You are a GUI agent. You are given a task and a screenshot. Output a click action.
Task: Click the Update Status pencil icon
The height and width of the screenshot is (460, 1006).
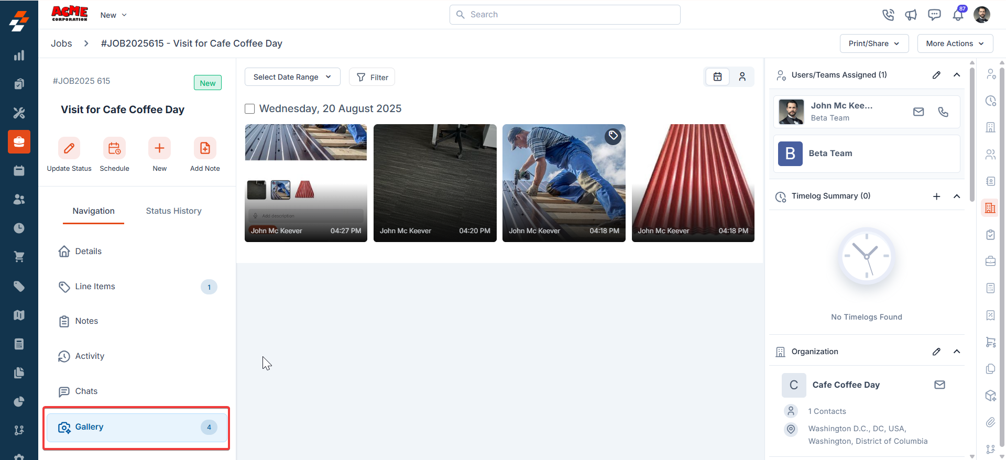(69, 148)
